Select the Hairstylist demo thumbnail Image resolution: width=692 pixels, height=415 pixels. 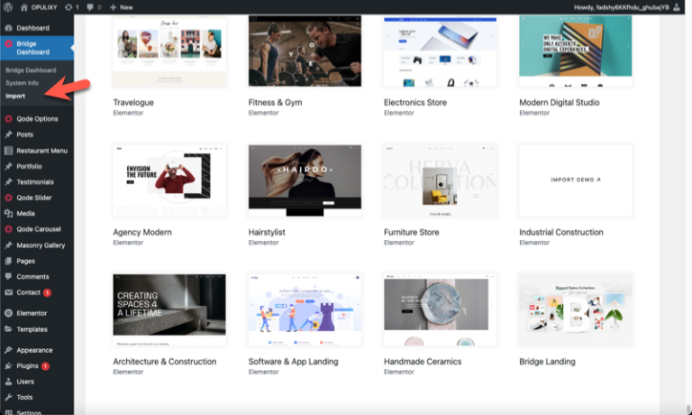[305, 180]
